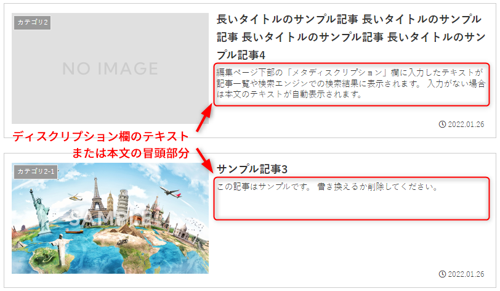
Task: Click the 2022.01.26 date on 長いタイトルのサンプル記事4 card
Action: point(466,125)
